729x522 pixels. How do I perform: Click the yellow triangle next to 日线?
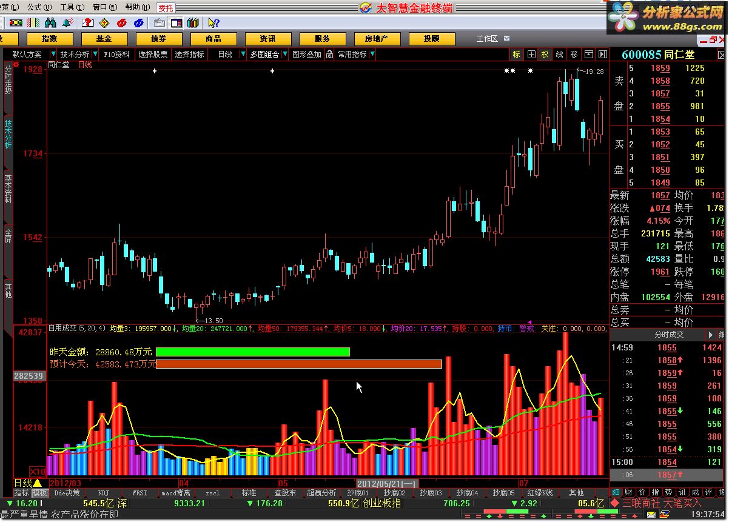pyautogui.click(x=36, y=483)
